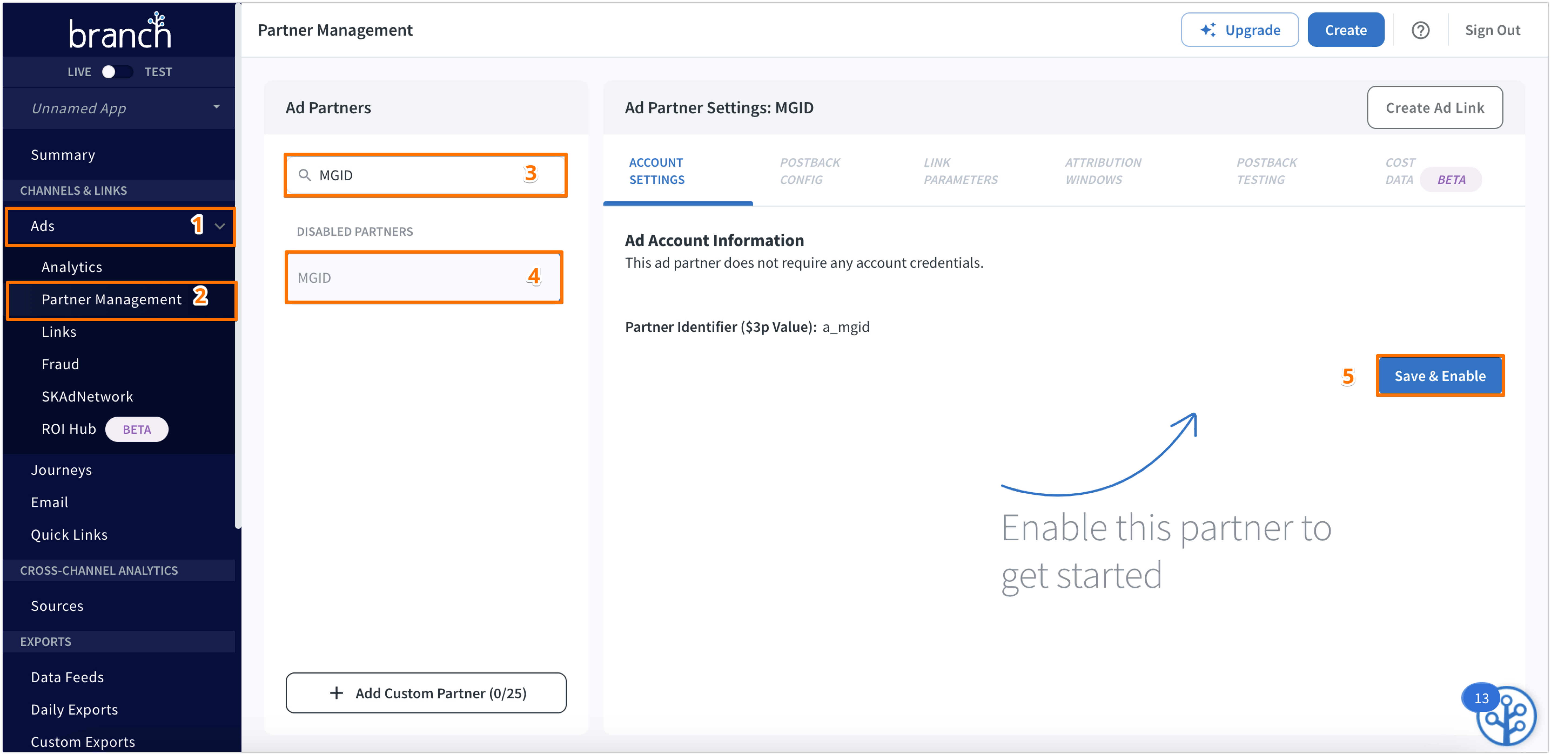Click the Sign Out link
Viewport: 1551px width, 755px height.
[1492, 30]
